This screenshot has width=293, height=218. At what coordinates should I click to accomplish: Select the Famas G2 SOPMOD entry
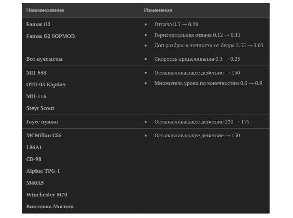[50, 36]
